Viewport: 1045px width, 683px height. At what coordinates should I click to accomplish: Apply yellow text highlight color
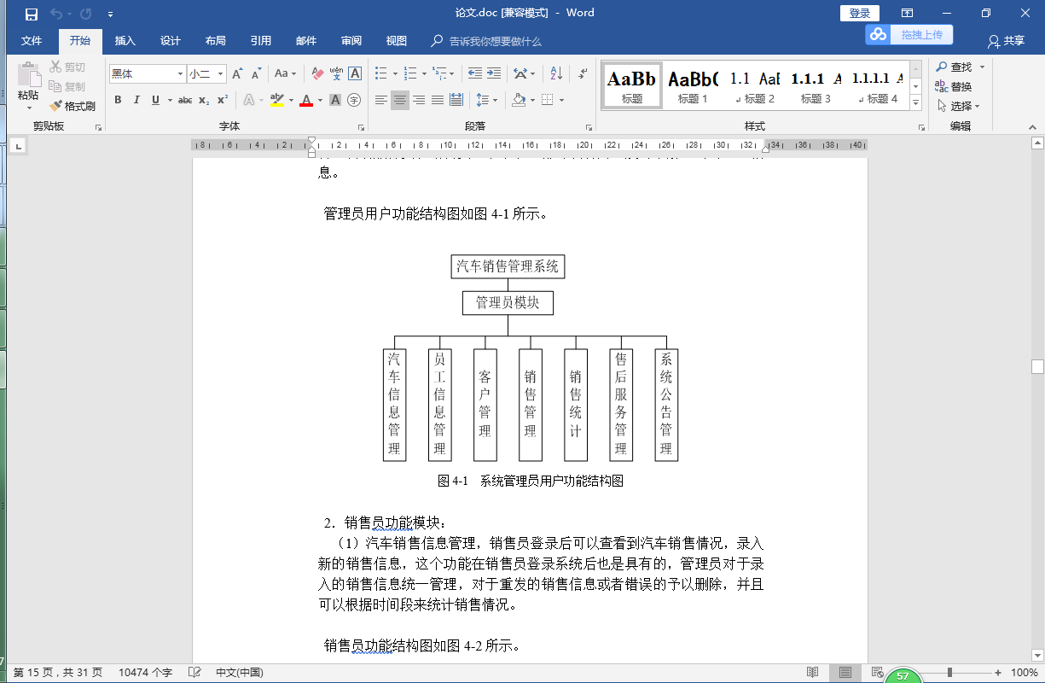pyautogui.click(x=276, y=100)
